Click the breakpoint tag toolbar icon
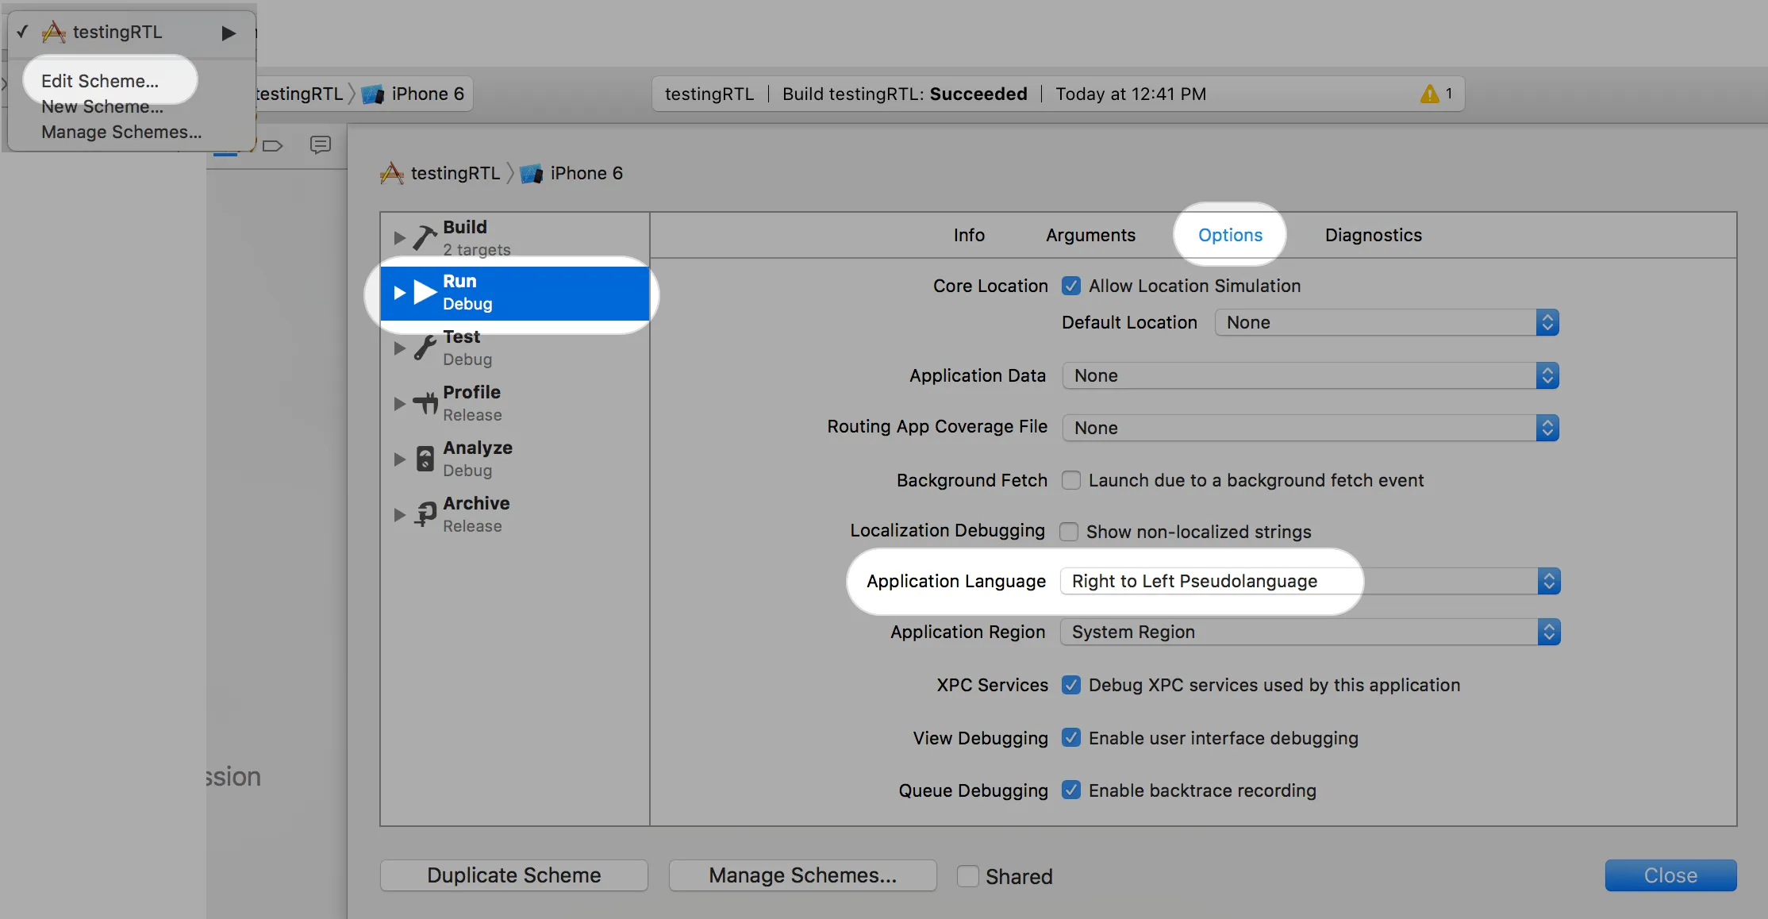The image size is (1768, 919). (272, 145)
